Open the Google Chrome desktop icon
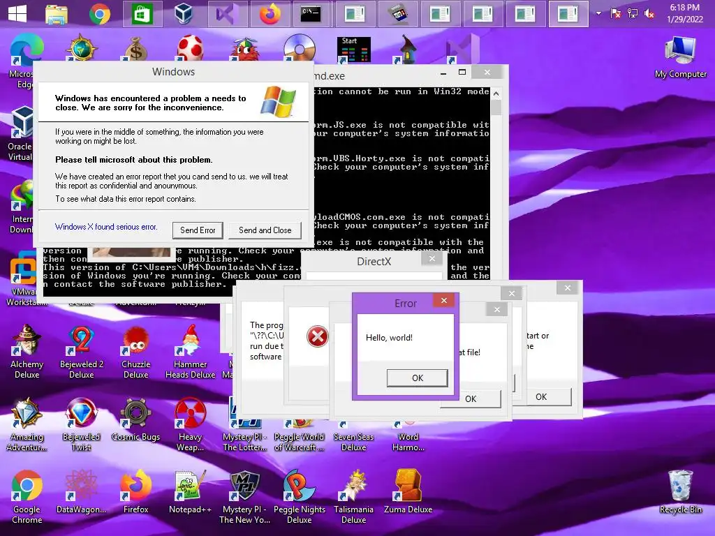 (x=27, y=497)
